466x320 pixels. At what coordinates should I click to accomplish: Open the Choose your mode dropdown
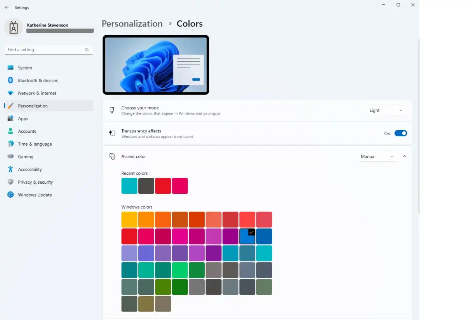tap(386, 110)
